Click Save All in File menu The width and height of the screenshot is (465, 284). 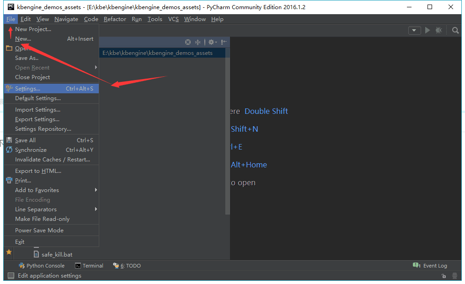coord(51,140)
